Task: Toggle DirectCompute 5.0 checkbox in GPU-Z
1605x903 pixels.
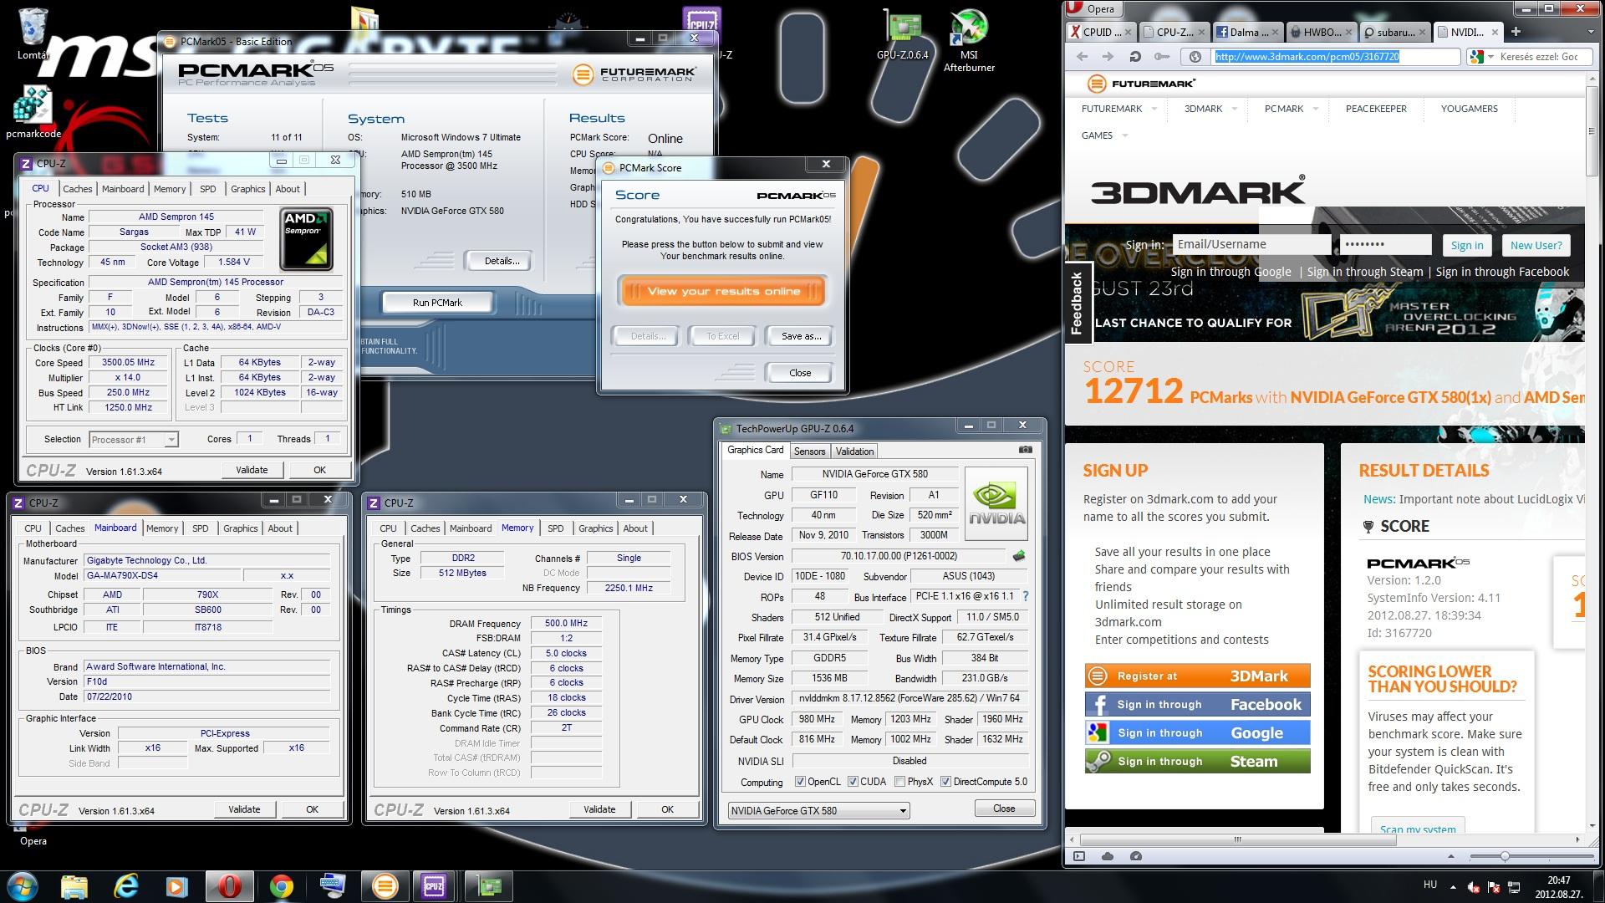Action: tap(945, 782)
